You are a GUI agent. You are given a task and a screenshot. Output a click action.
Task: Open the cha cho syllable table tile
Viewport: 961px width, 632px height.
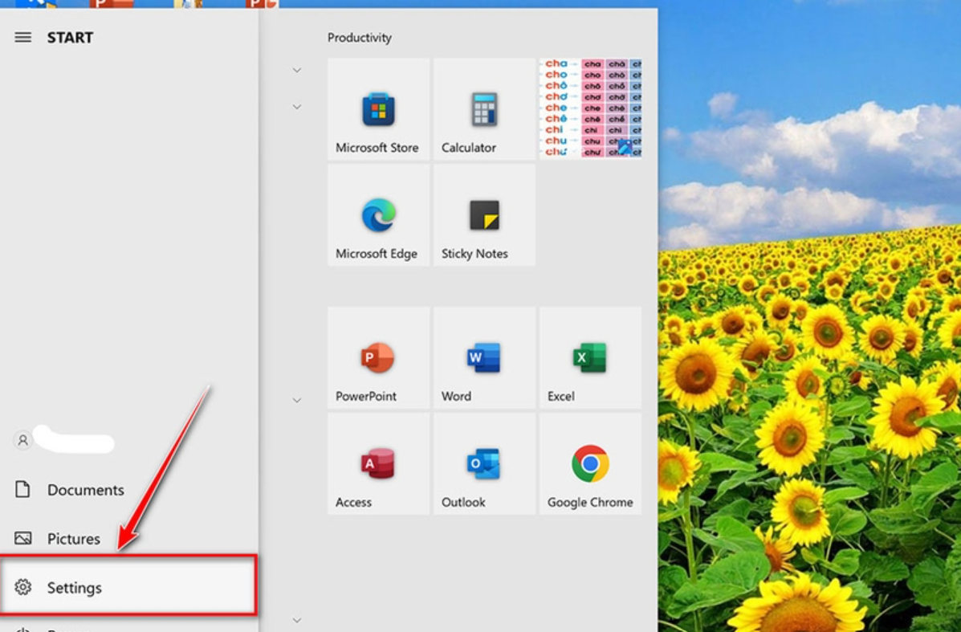tap(590, 109)
